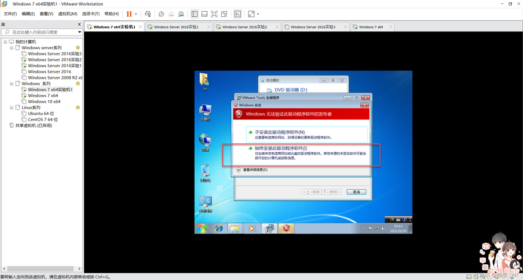Collapse the Linux系列 folder
Image resolution: width=523 pixels, height=280 pixels.
click(x=11, y=108)
